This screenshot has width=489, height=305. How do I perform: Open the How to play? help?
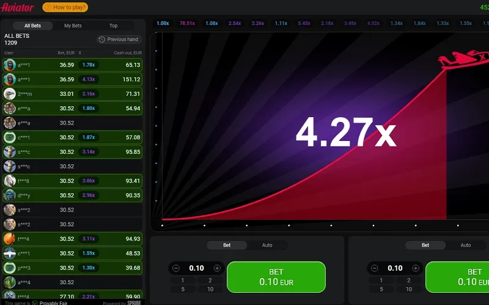65,7
